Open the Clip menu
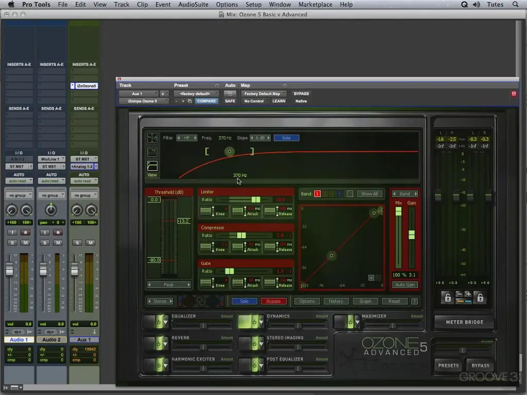 tap(142, 4)
